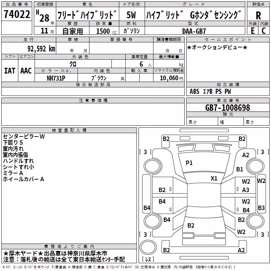271x271 pixels.
Task: Click the lot number 74022
Action: pyautogui.click(x=17, y=14)
